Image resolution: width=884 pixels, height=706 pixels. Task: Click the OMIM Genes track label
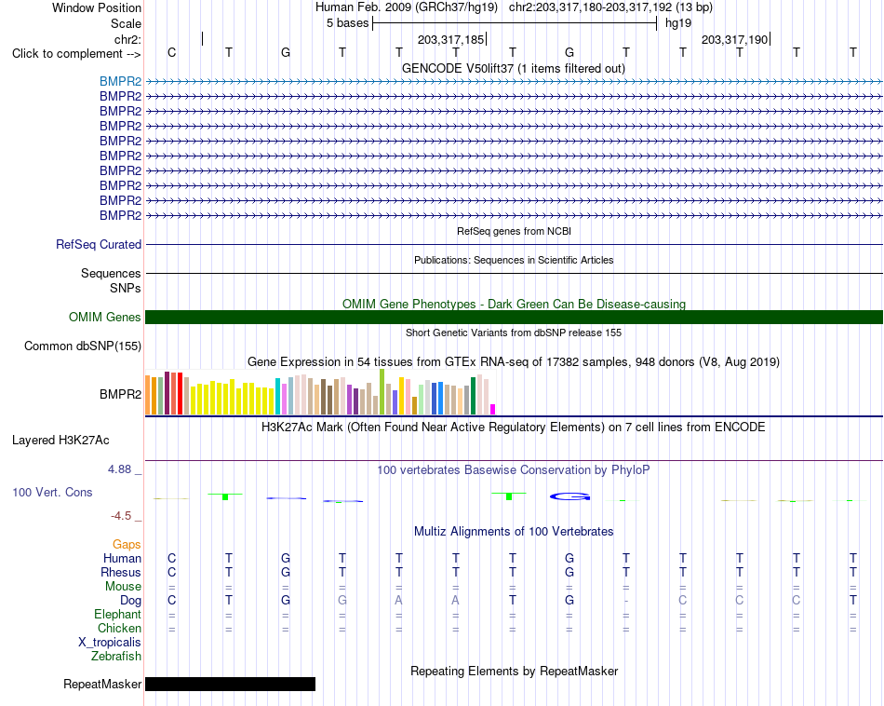pos(104,318)
